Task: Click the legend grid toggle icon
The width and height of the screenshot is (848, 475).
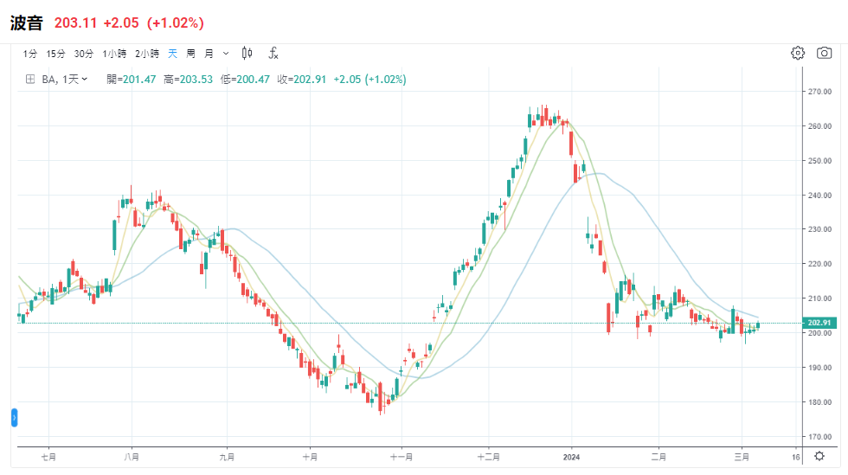Action: point(30,79)
